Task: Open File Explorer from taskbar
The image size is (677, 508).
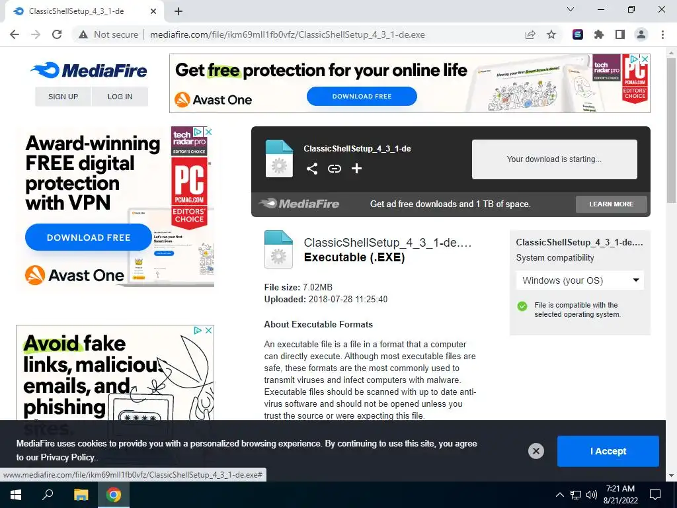Action: point(81,495)
